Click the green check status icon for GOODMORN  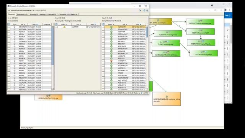click(111, 29)
